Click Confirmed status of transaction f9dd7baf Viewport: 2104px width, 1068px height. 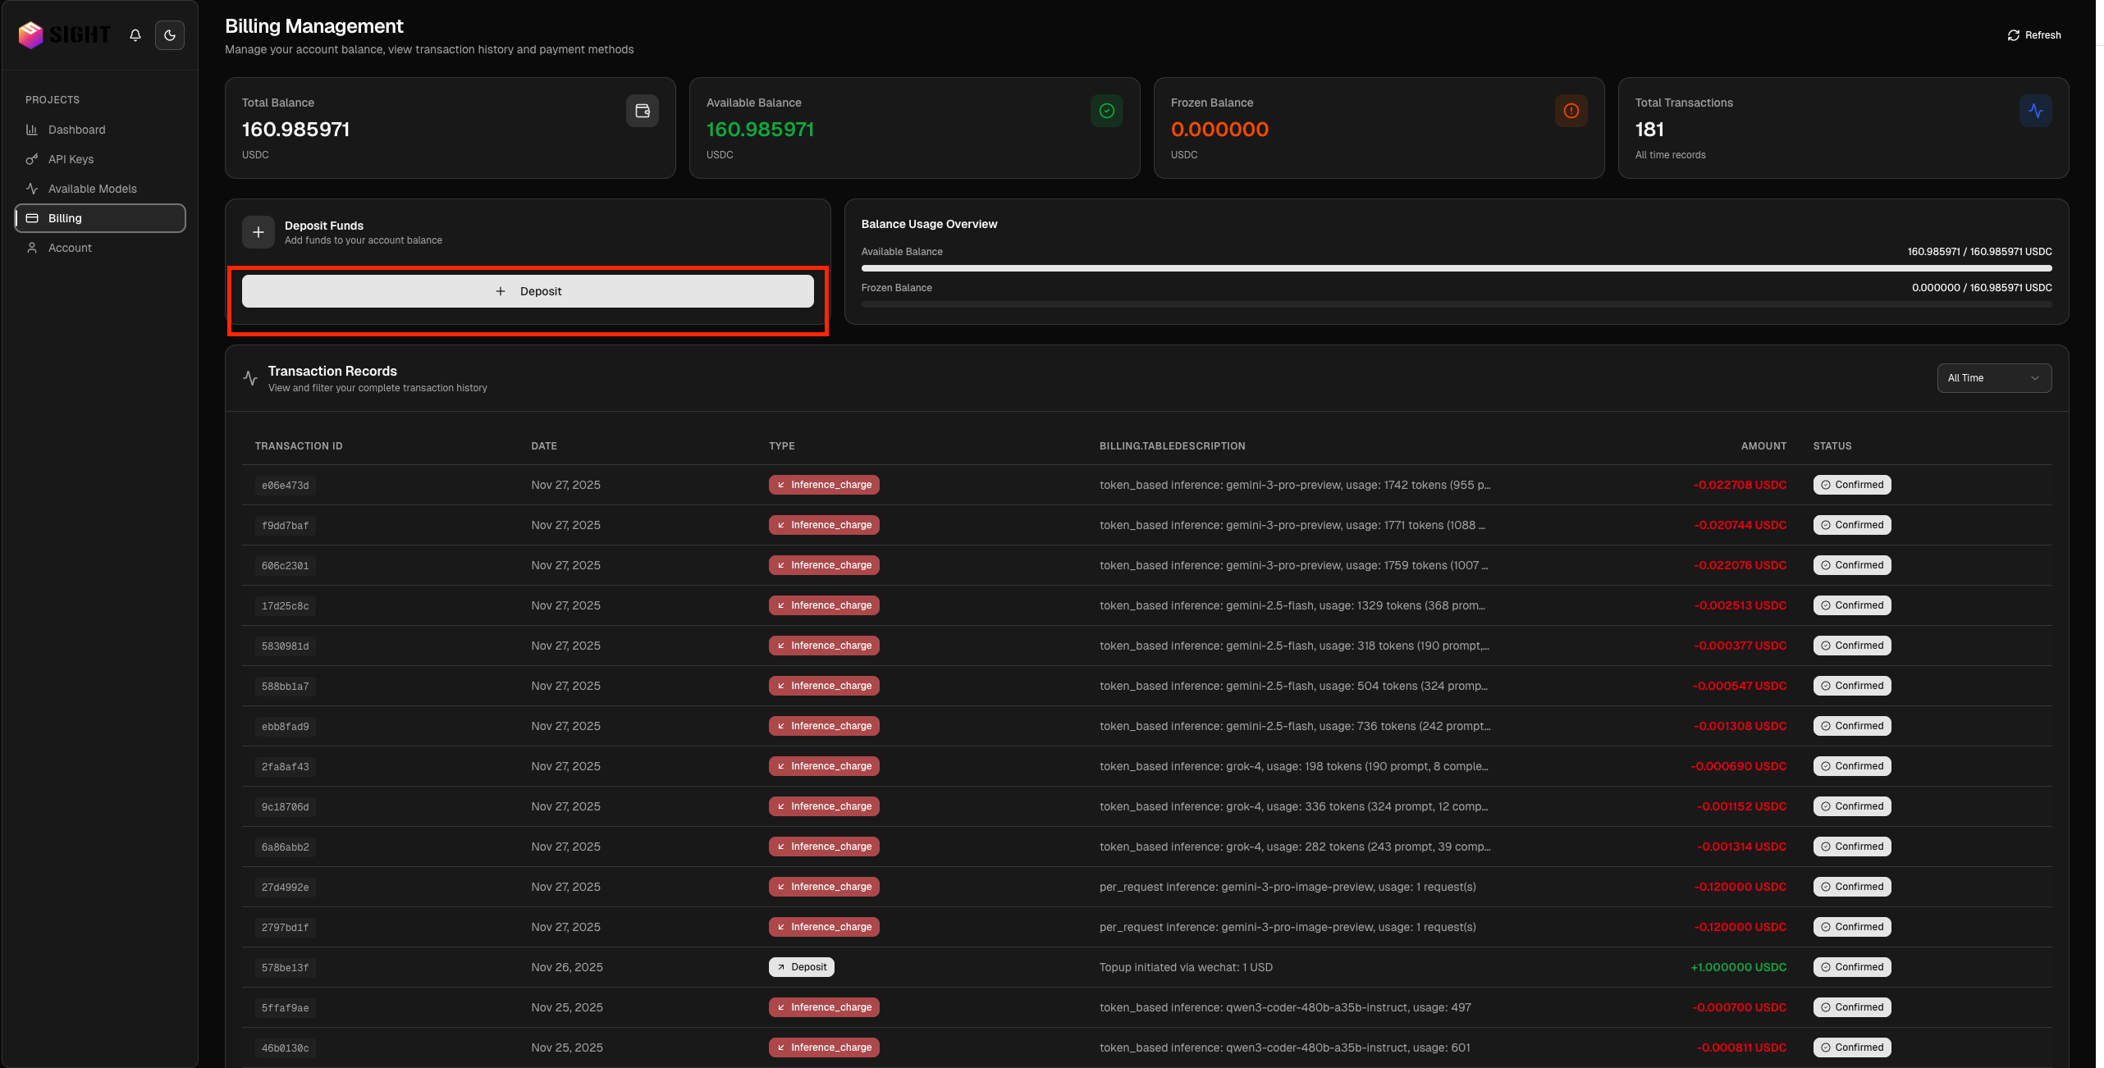[x=1852, y=525]
